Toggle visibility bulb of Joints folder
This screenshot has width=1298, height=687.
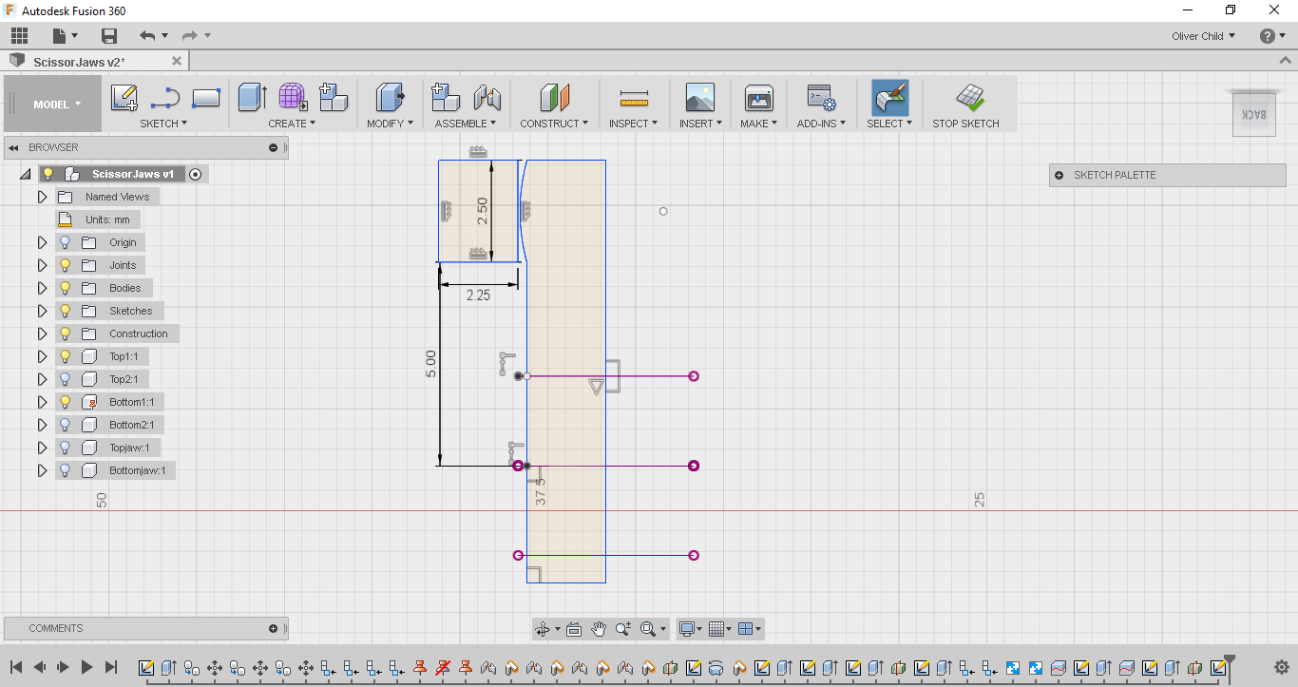66,265
